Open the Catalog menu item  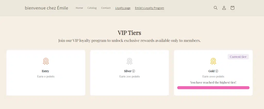click(92, 8)
